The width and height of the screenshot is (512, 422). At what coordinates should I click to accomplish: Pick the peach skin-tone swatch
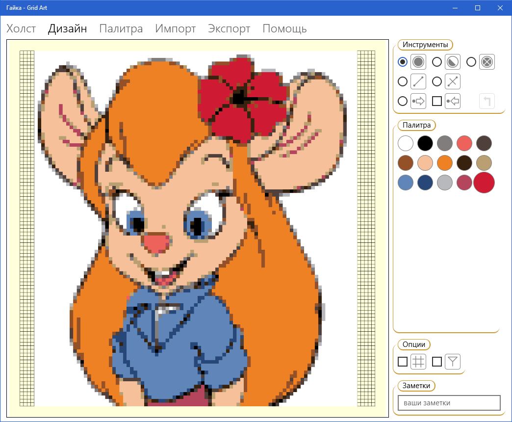425,163
